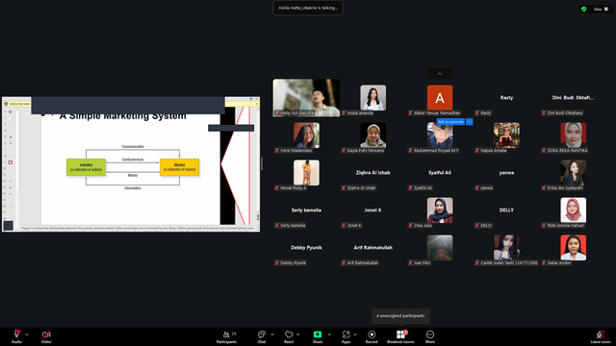616x346 pixels.
Task: Select Cantik Indah Yanti's profile picture
Action: pyautogui.click(x=506, y=248)
